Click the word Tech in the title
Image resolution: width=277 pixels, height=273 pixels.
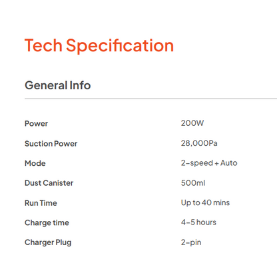[43, 45]
